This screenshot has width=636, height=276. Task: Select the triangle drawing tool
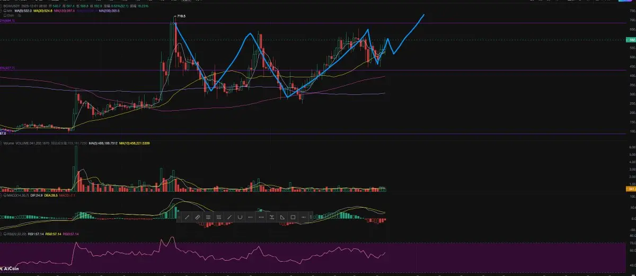pos(282,217)
